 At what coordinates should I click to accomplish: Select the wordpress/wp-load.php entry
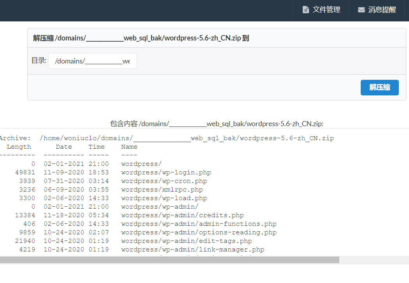click(x=164, y=198)
